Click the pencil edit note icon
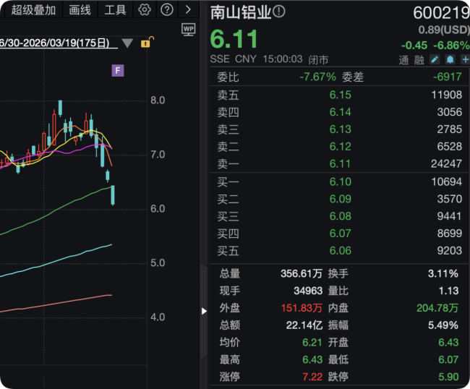 [435, 59]
